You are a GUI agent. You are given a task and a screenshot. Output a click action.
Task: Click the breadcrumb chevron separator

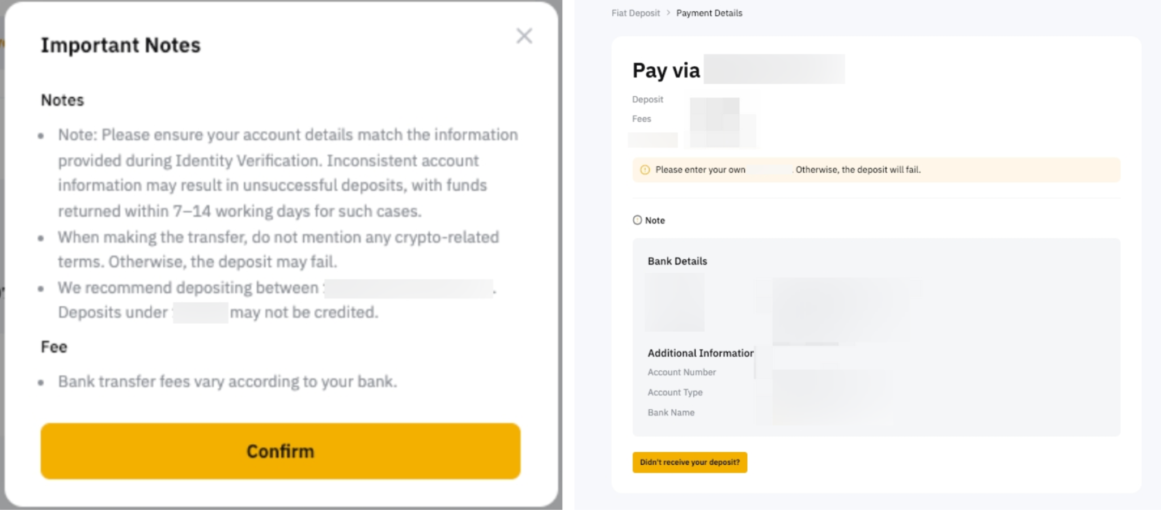(668, 12)
